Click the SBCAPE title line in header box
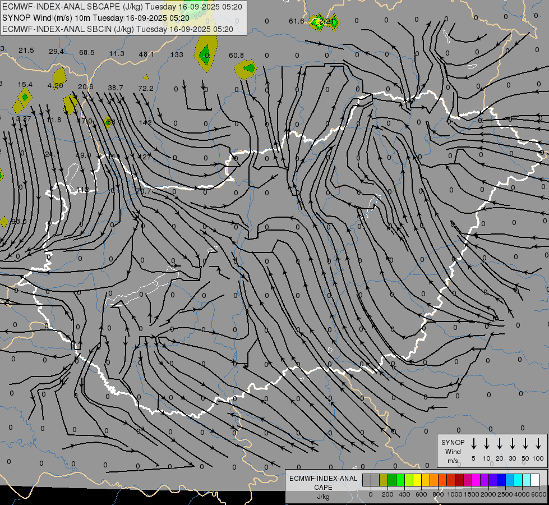 (x=122, y=7)
